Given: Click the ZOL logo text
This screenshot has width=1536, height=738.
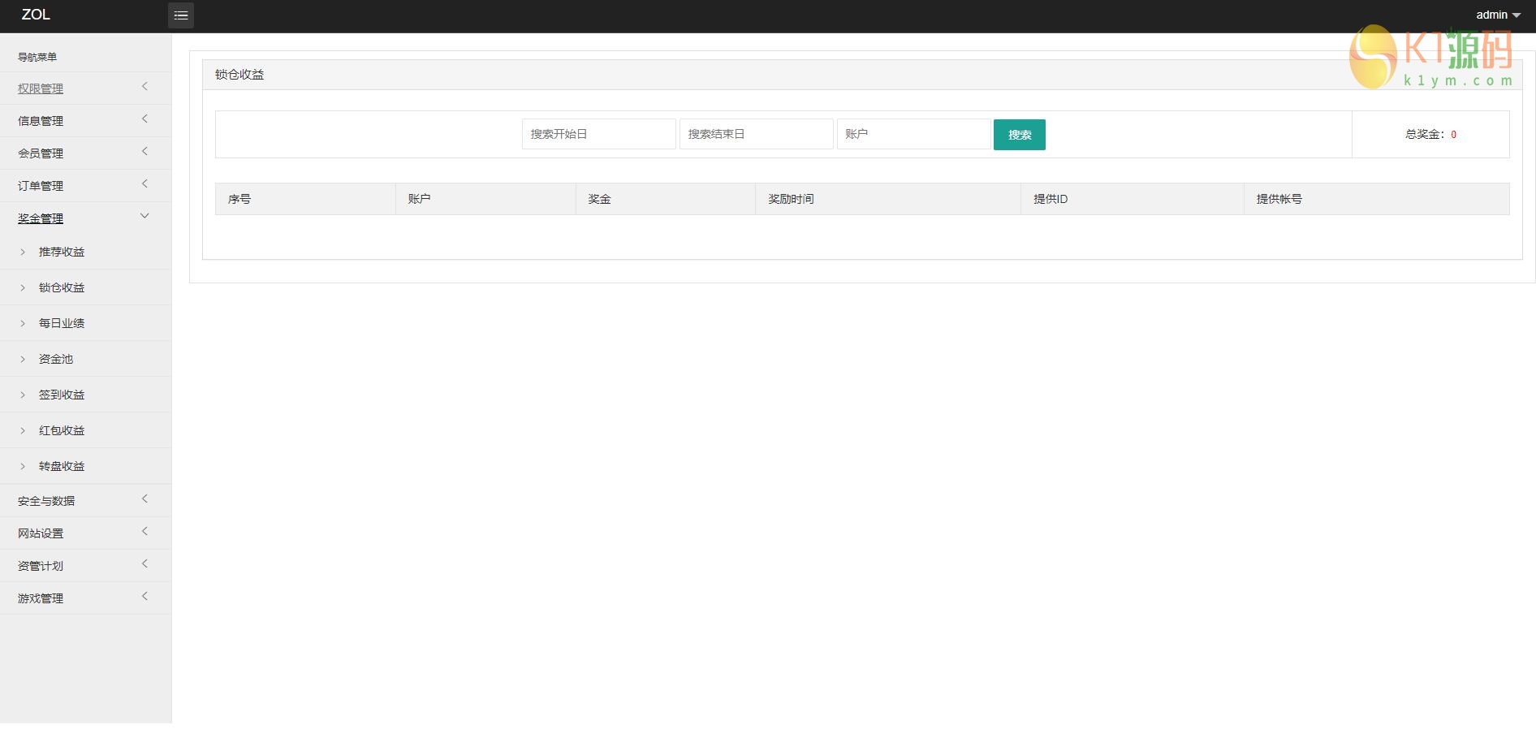Looking at the screenshot, I should coord(36,15).
